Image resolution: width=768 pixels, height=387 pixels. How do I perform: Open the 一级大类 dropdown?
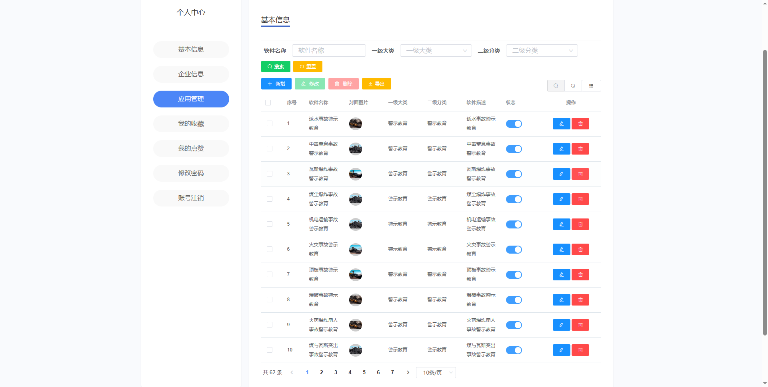point(436,51)
